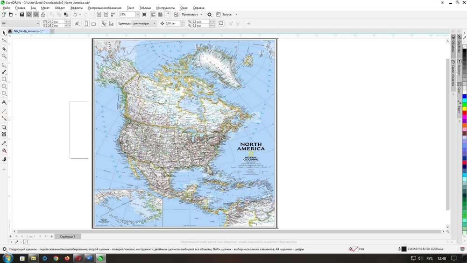Set page orientation to portrait

coord(86,23)
